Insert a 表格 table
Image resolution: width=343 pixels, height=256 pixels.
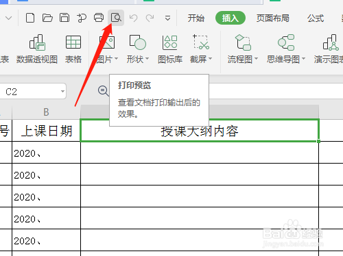(x=73, y=49)
